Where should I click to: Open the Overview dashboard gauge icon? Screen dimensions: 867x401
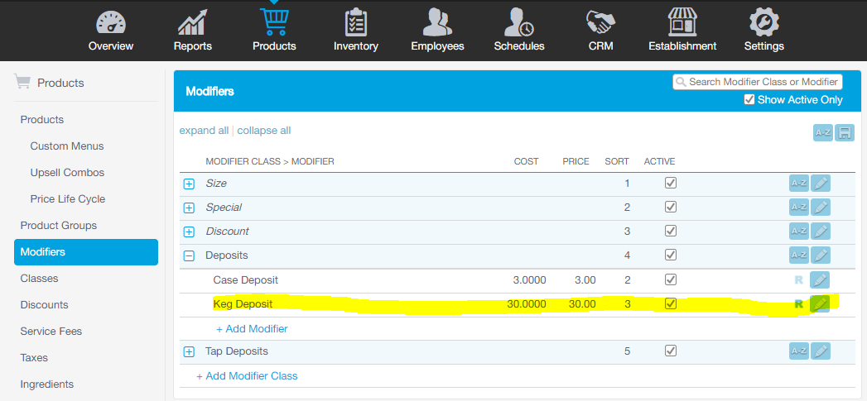tap(111, 23)
